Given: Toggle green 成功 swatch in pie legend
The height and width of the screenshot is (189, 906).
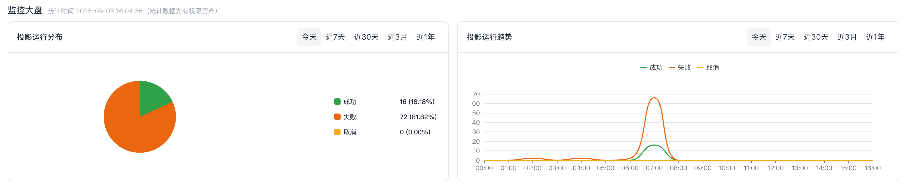Looking at the screenshot, I should point(337,102).
